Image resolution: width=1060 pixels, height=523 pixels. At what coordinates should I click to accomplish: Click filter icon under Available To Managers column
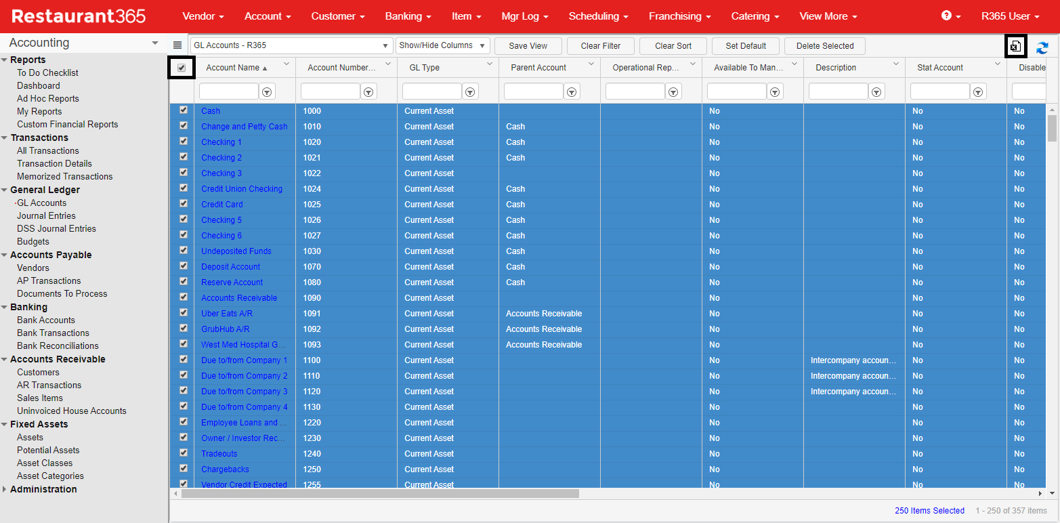776,92
